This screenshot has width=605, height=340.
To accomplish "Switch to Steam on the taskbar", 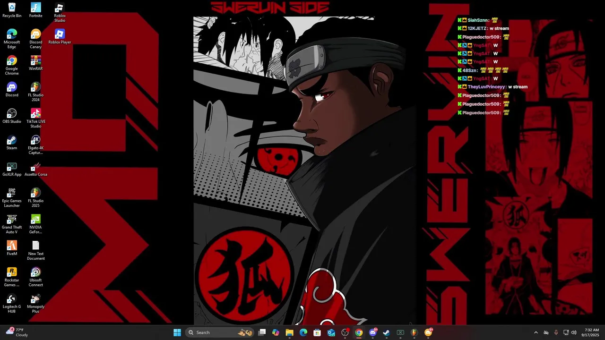I will (386, 332).
